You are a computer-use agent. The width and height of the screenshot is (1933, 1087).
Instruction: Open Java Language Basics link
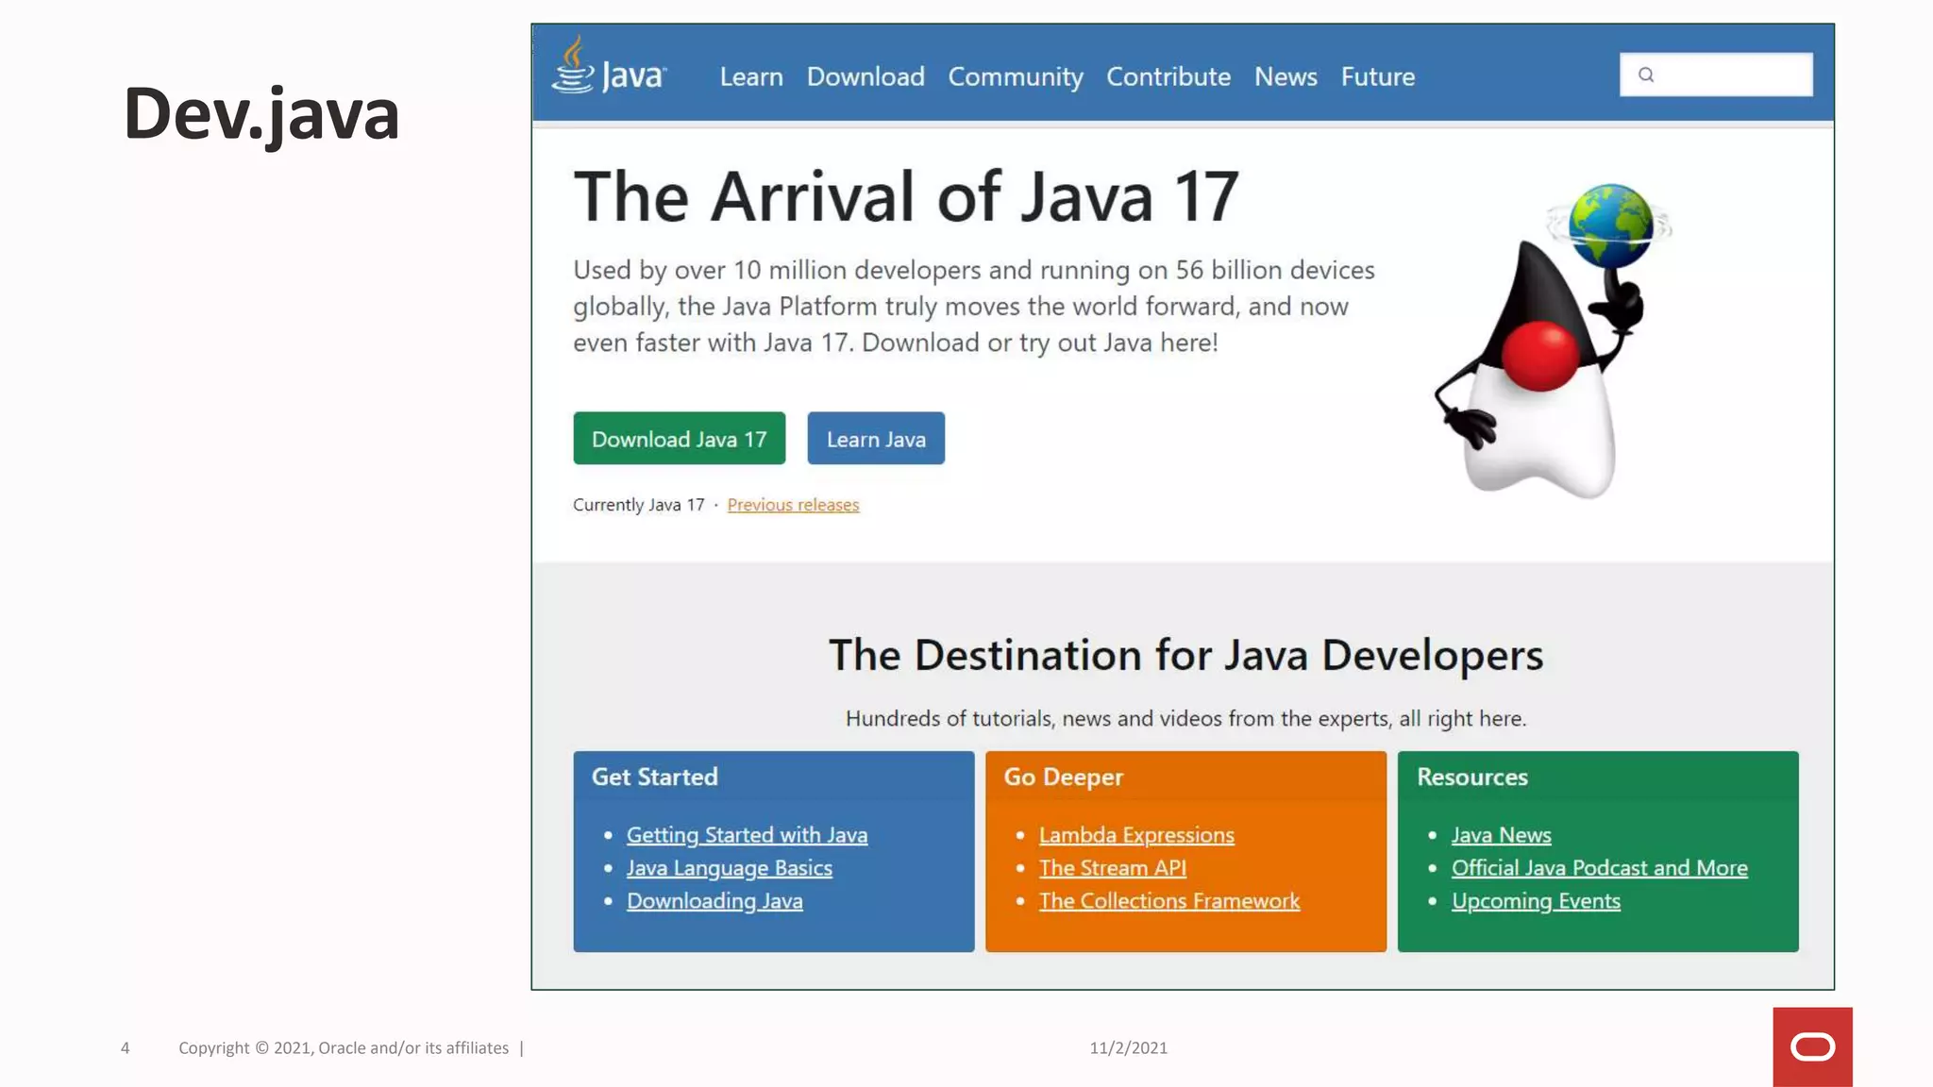click(x=730, y=868)
